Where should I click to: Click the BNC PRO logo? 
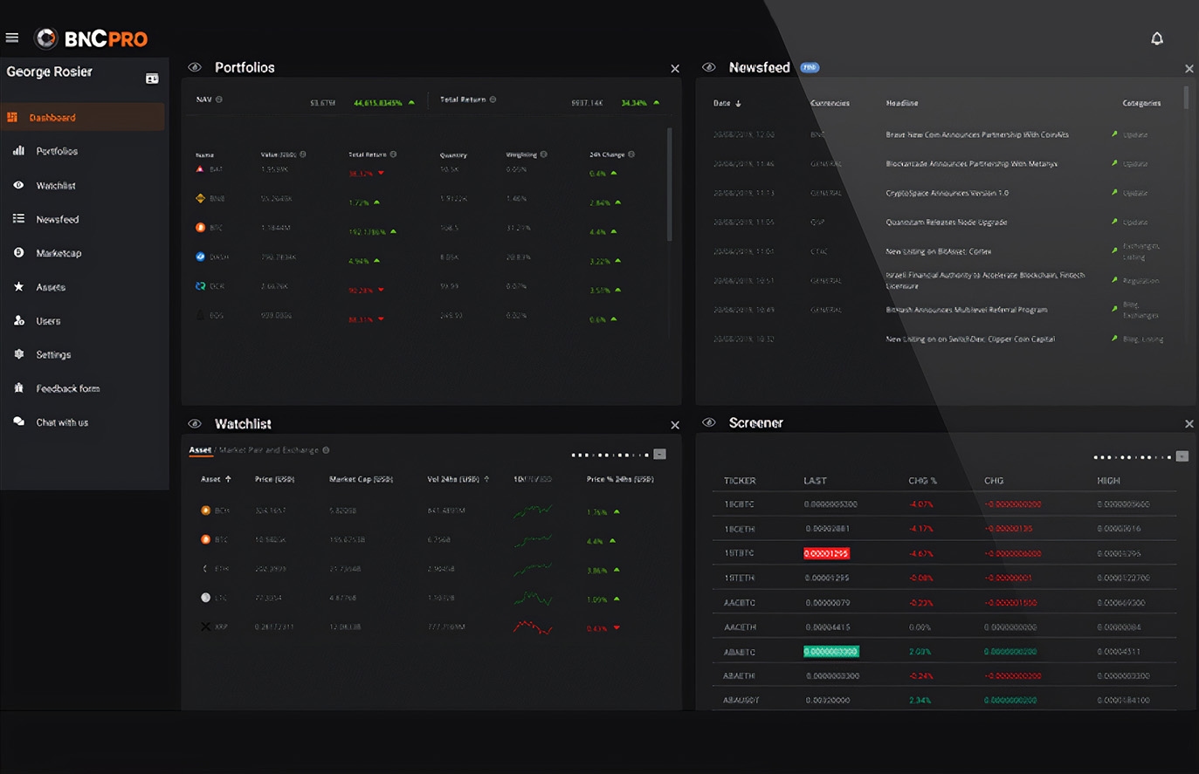[91, 38]
